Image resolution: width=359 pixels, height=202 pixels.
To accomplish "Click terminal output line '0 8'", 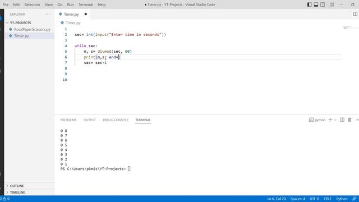I will click(x=63, y=131).
